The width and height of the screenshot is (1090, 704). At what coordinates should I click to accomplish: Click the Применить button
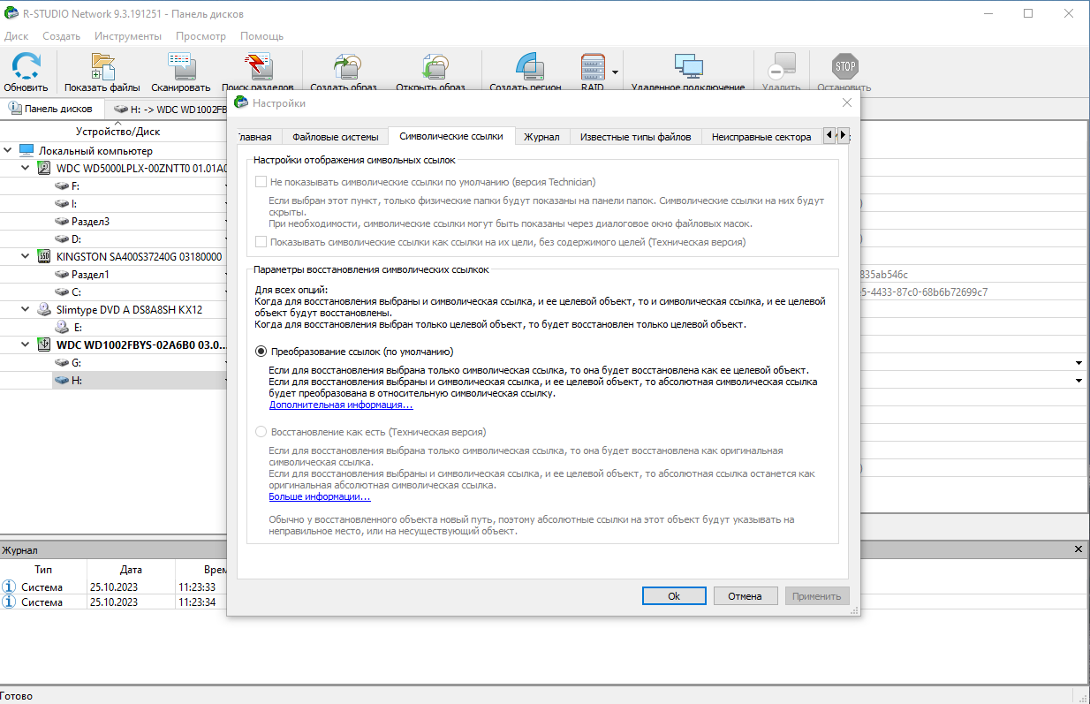[x=817, y=596]
